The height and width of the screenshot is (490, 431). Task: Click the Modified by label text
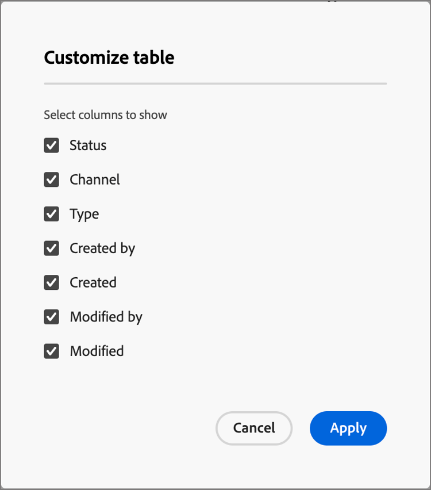pyautogui.click(x=106, y=317)
